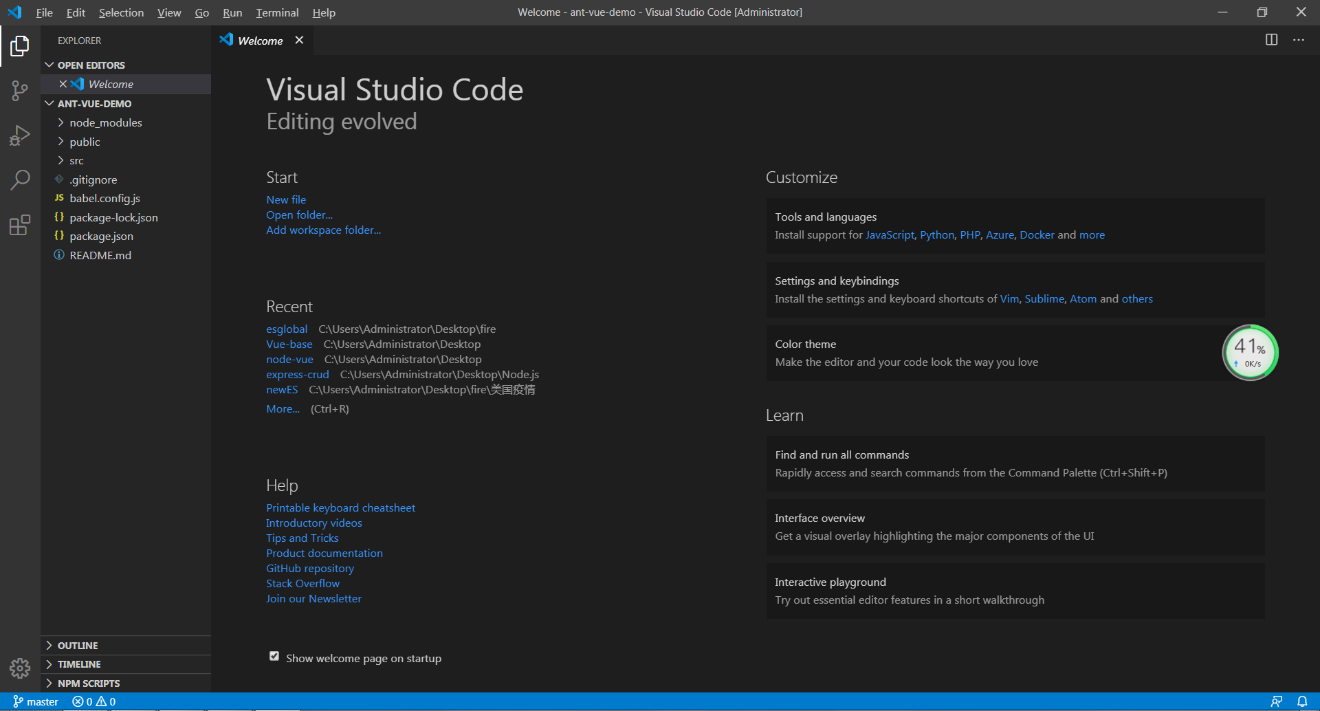Collapse the OPEN EDITORS section
Viewport: 1320px width, 711px height.
[x=91, y=65]
